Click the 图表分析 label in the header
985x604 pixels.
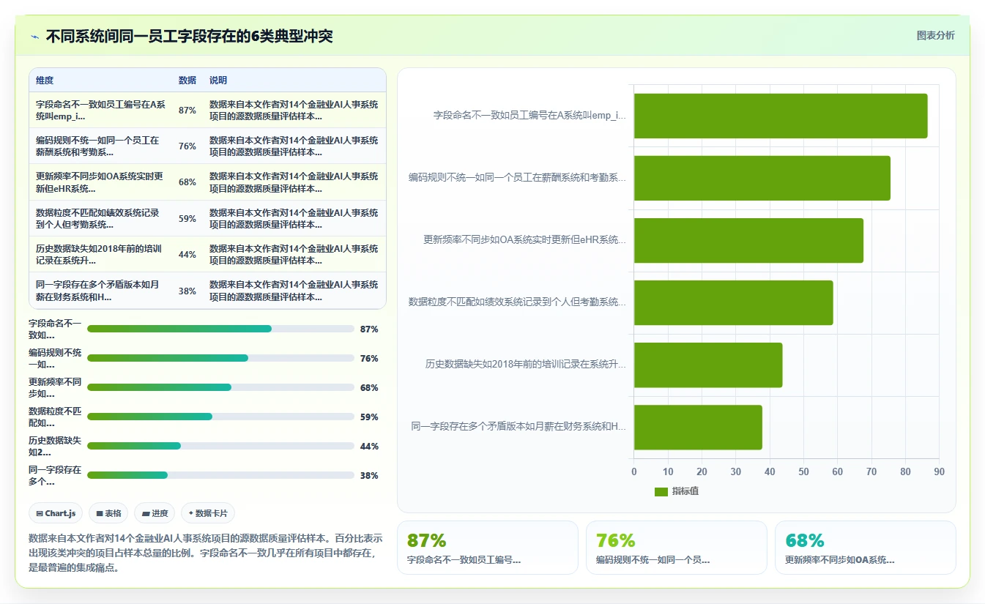click(x=935, y=35)
